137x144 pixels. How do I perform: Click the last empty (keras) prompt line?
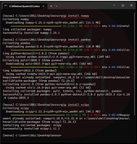click(x=32, y=135)
